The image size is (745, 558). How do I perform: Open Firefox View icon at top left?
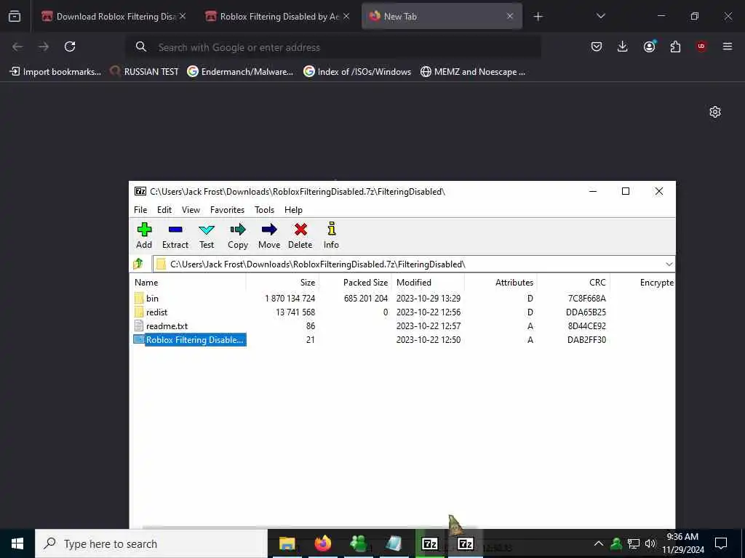pos(15,16)
